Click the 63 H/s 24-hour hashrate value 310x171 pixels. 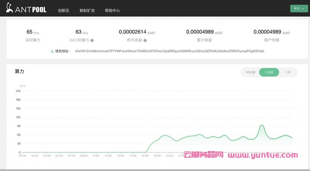[x=82, y=32]
